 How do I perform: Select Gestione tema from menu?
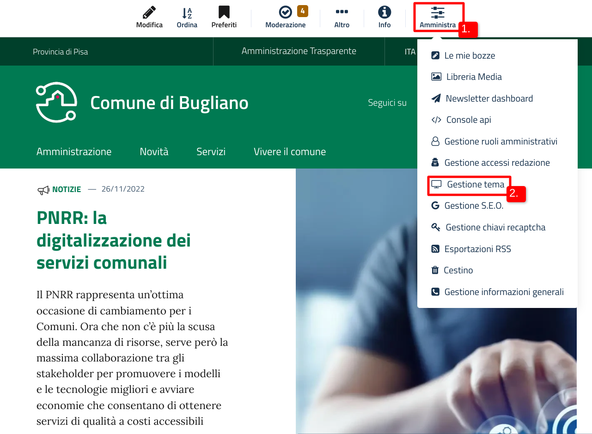pos(475,184)
